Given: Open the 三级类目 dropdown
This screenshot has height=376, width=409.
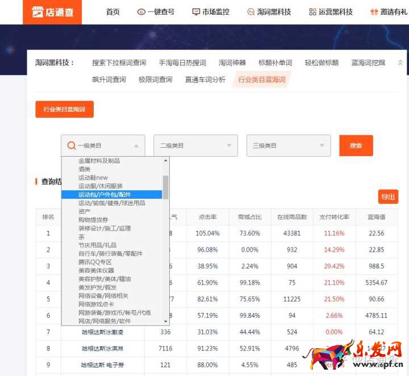Looking at the screenshot, I should 288,145.
